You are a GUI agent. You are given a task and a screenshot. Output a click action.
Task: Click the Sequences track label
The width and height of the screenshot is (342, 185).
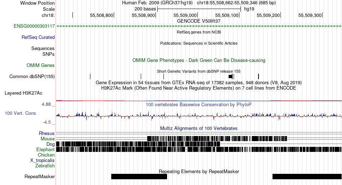click(x=43, y=49)
